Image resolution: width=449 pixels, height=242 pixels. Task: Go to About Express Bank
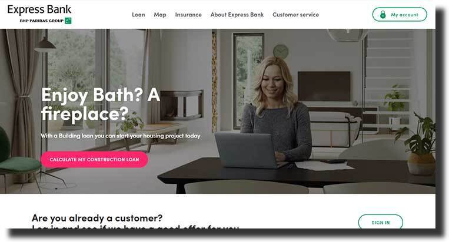coord(237,15)
